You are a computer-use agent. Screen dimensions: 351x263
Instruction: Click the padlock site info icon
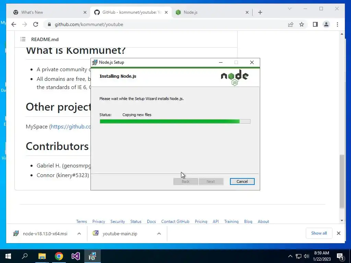49,24
